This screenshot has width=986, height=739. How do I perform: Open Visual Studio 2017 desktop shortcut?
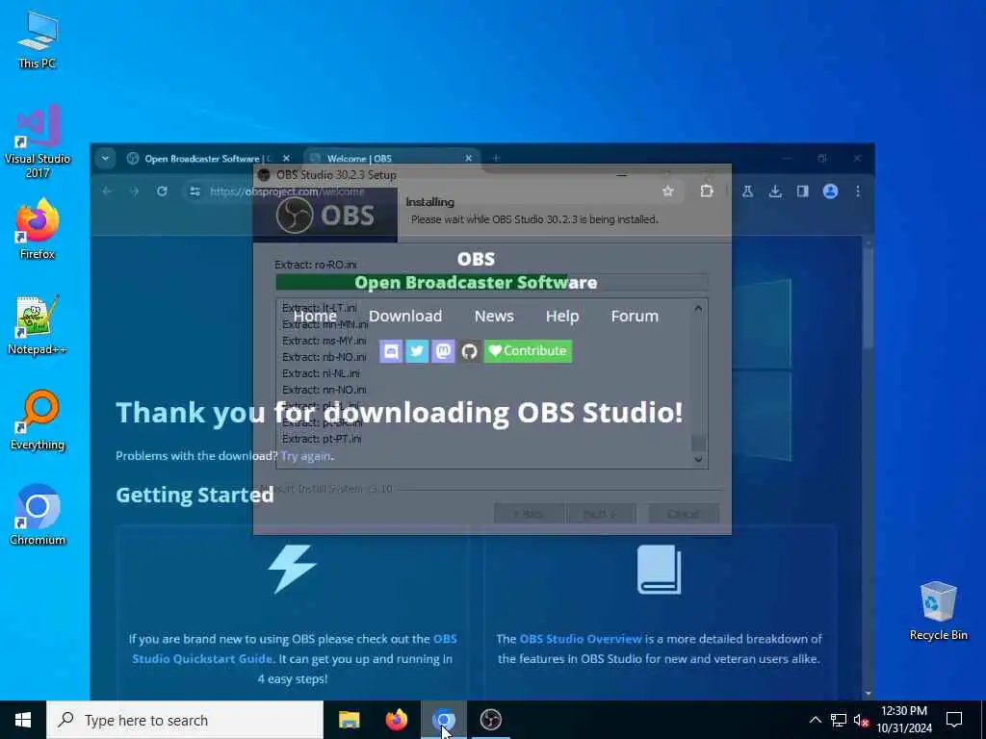(x=38, y=141)
